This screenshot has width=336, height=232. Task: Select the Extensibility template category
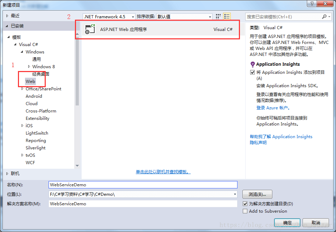coord(38,118)
